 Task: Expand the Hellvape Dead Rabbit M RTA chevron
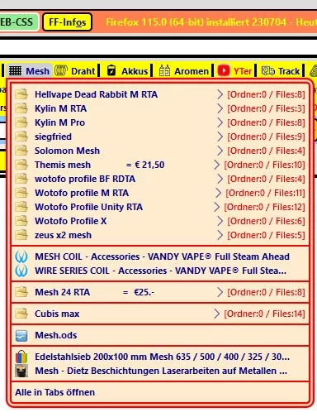pyautogui.click(x=220, y=94)
